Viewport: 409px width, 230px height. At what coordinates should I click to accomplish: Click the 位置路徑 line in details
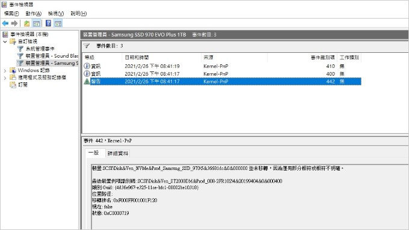point(102,194)
